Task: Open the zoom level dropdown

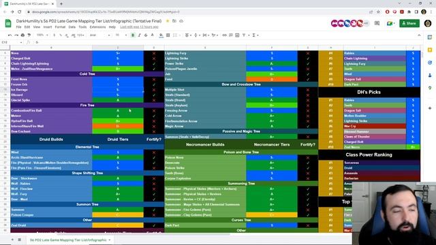Action: coord(42,35)
